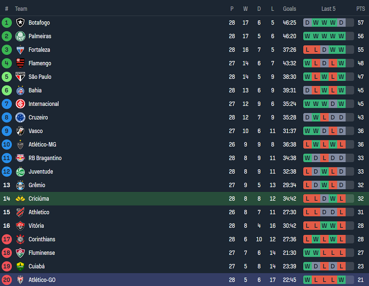
Task: Click the green rank 1 position badge
Action: pos(7,23)
